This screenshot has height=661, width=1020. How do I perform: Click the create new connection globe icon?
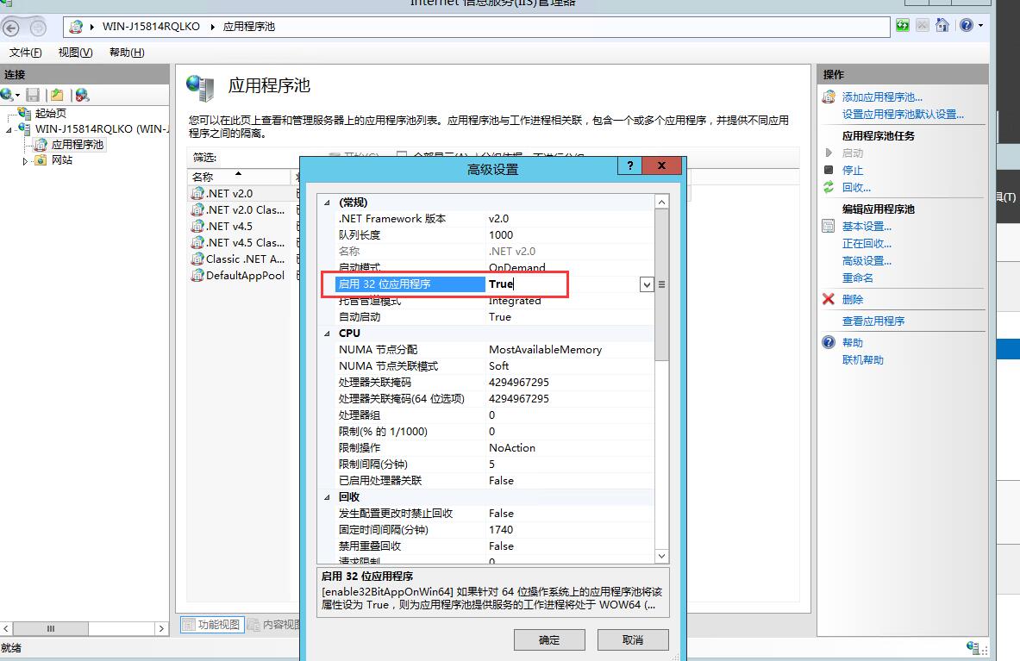[8, 95]
